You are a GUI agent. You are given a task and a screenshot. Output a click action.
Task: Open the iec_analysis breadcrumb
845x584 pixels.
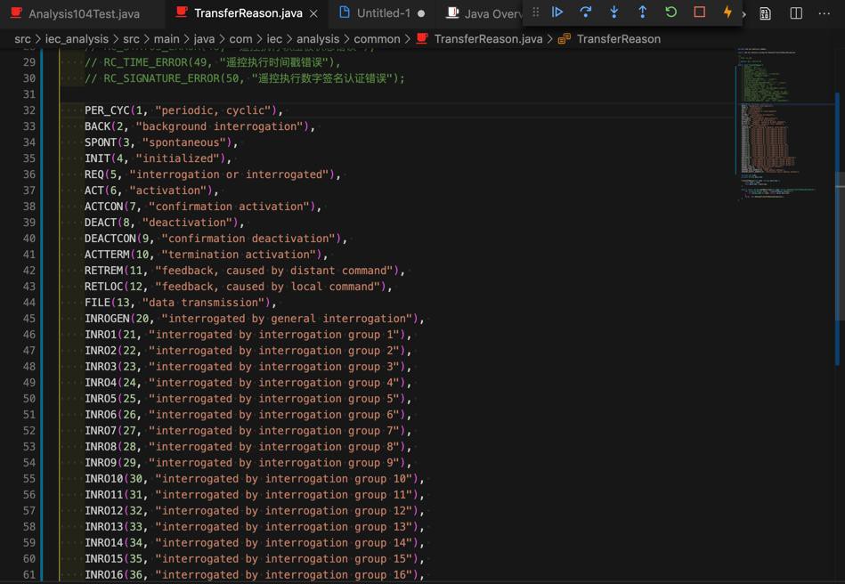click(77, 39)
